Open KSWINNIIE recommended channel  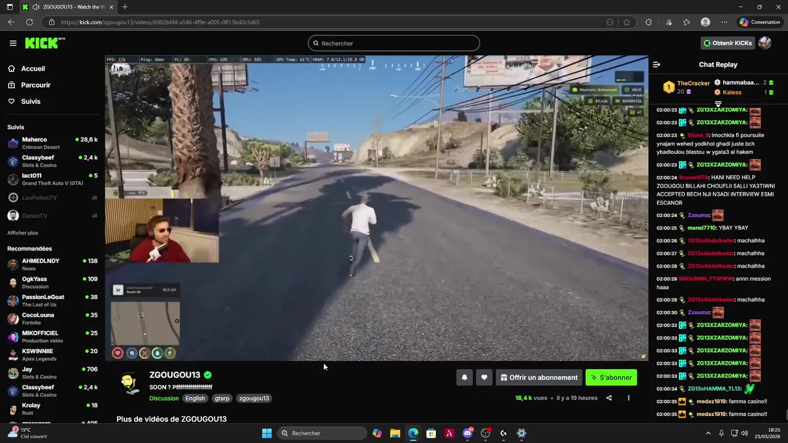[52, 355]
